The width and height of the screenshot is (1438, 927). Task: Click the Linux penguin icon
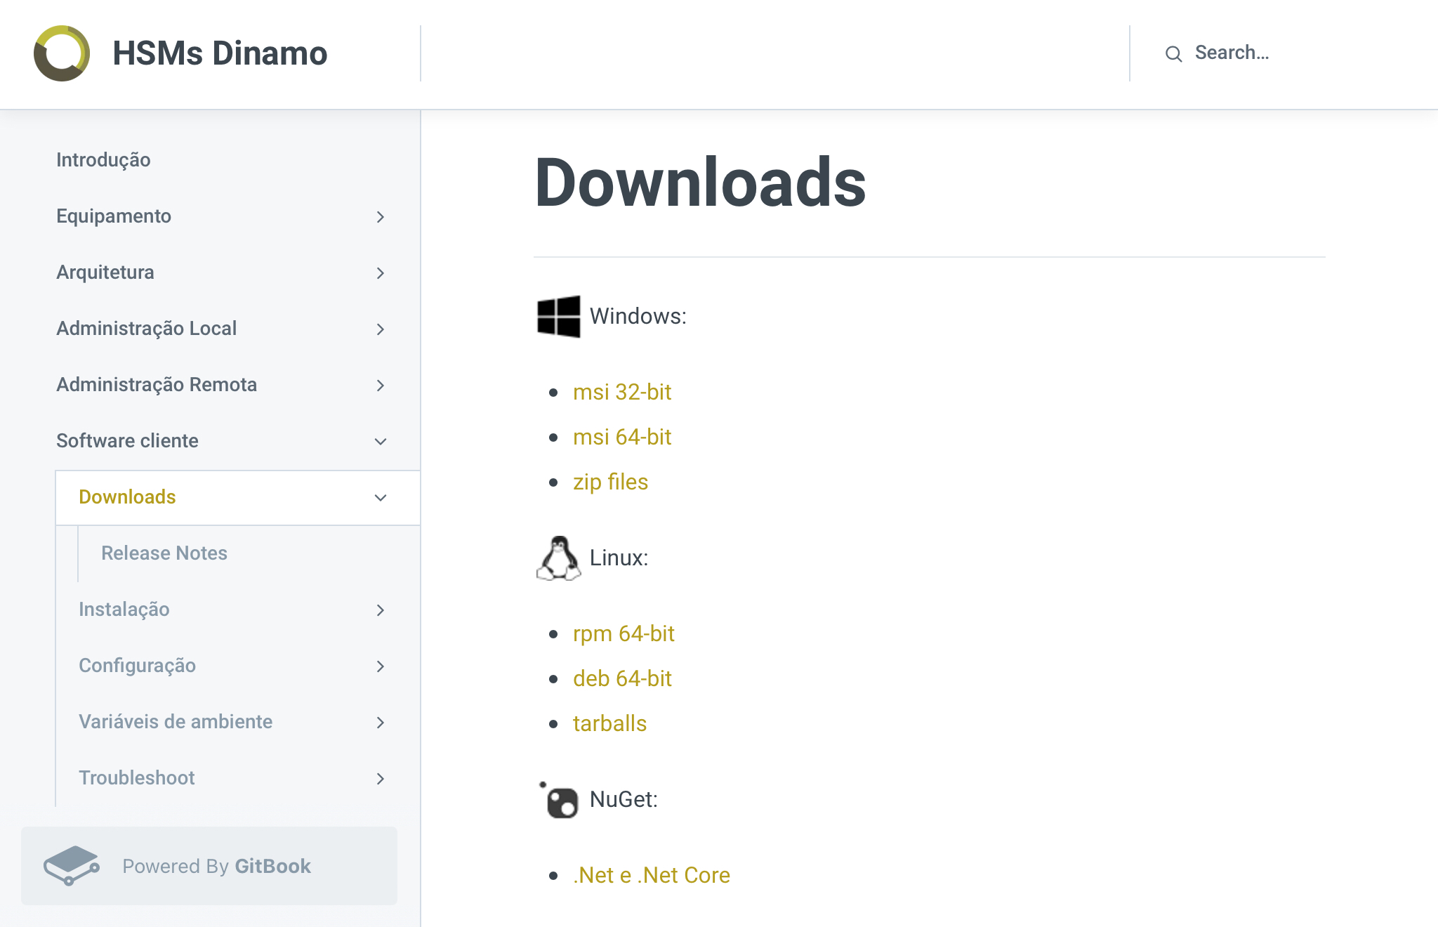(559, 558)
